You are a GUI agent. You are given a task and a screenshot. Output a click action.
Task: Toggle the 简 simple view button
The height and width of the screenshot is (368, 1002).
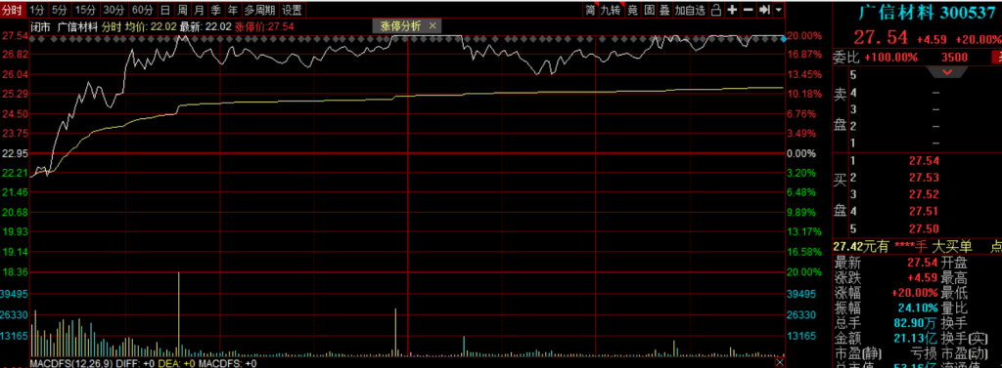tap(590, 10)
